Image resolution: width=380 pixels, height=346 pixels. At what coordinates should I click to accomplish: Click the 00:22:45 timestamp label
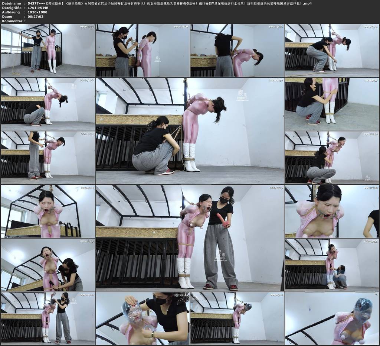click(181, 295)
